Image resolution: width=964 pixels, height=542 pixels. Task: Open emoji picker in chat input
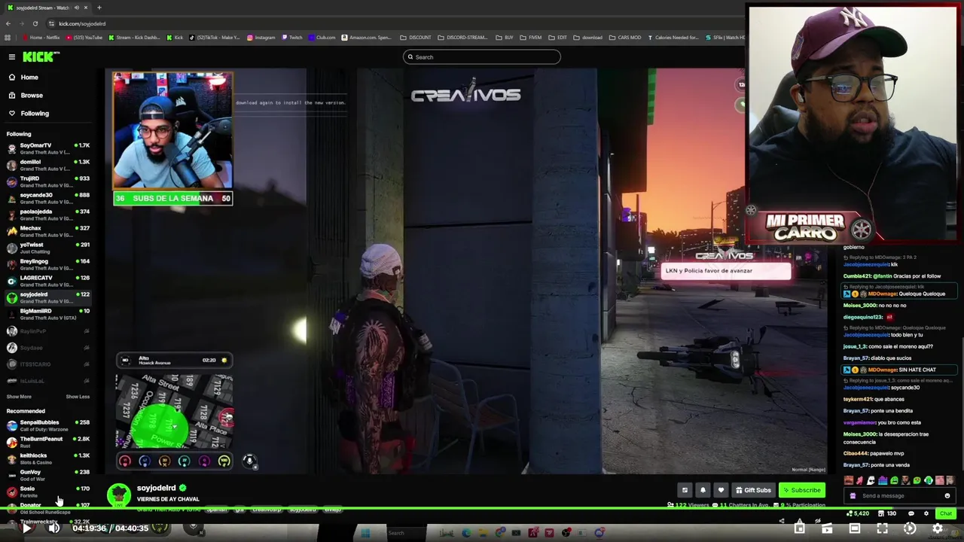(x=947, y=496)
